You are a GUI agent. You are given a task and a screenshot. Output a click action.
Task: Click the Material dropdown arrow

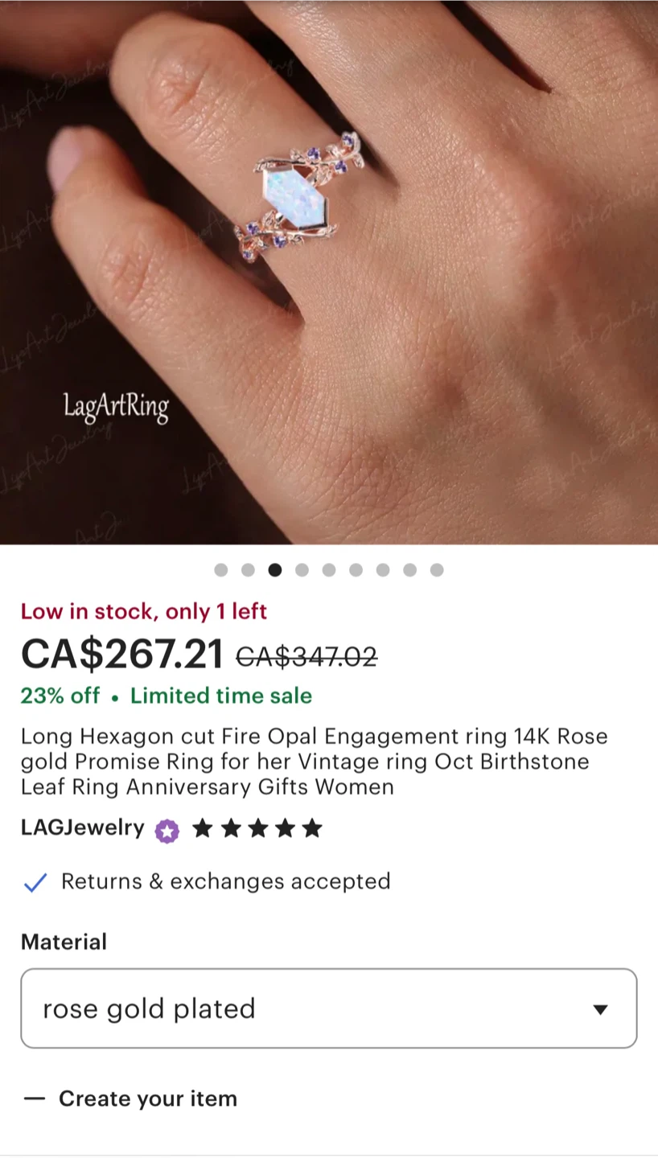pyautogui.click(x=600, y=1009)
